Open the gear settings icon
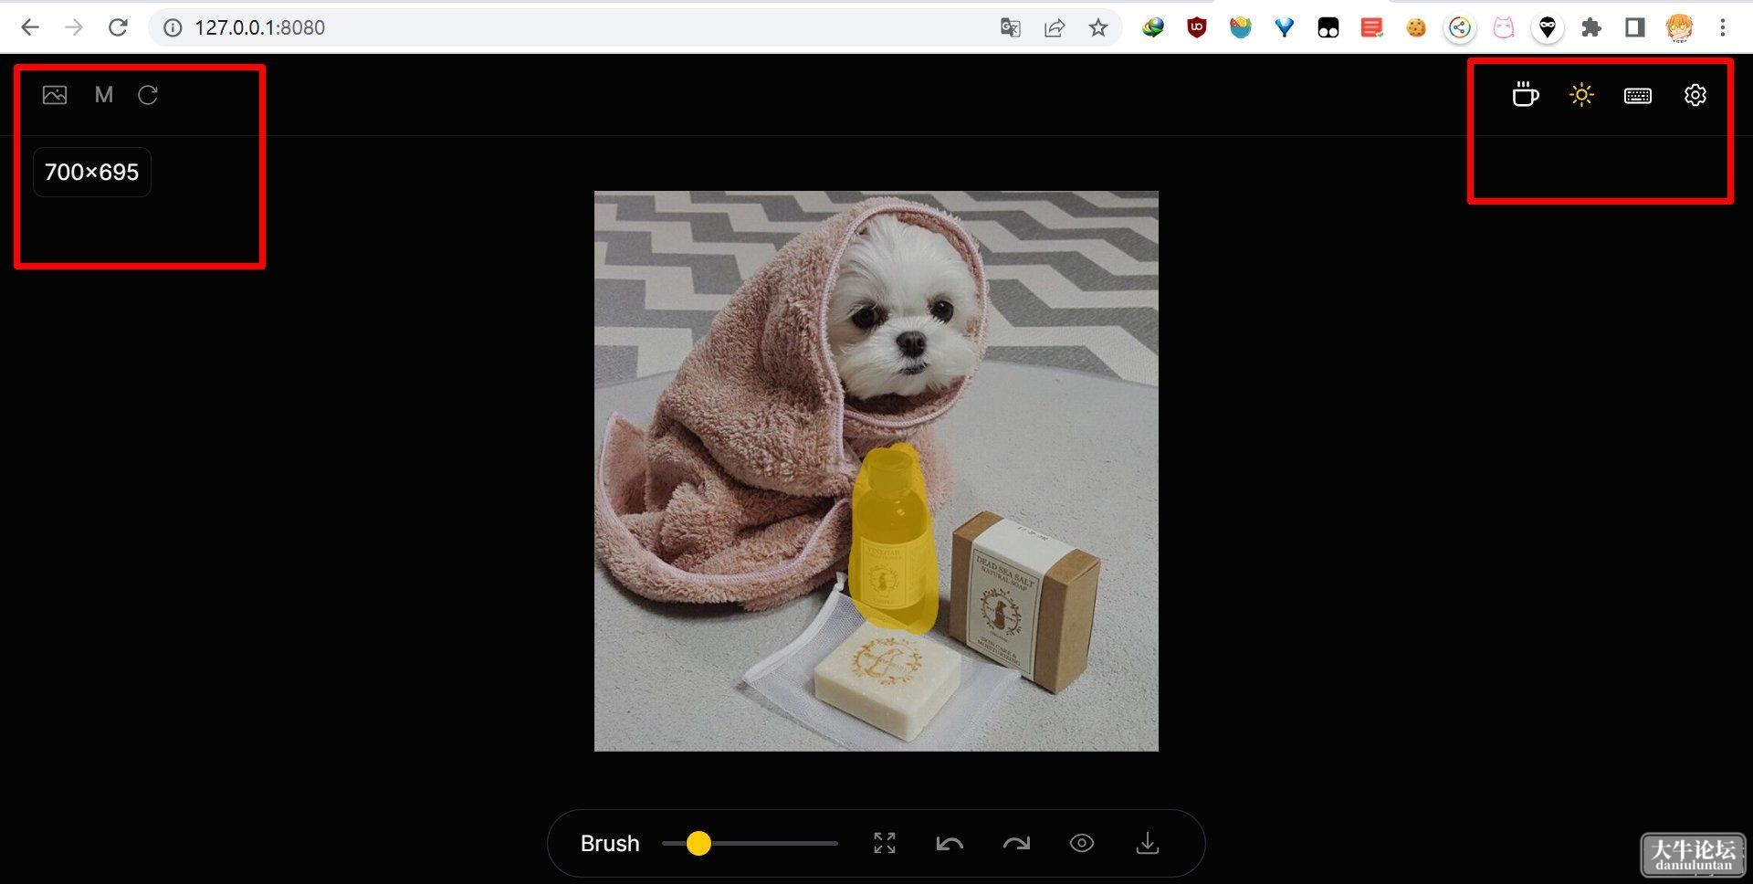The image size is (1753, 884). pos(1695,95)
